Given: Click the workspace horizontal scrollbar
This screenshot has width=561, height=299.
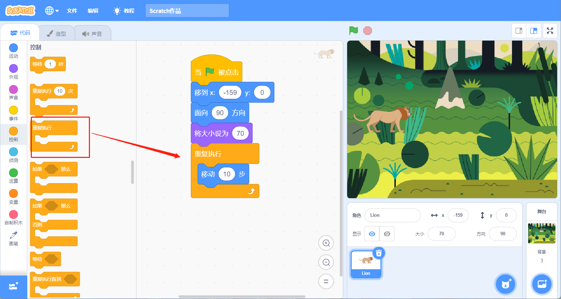Looking at the screenshot, I should point(242,297).
